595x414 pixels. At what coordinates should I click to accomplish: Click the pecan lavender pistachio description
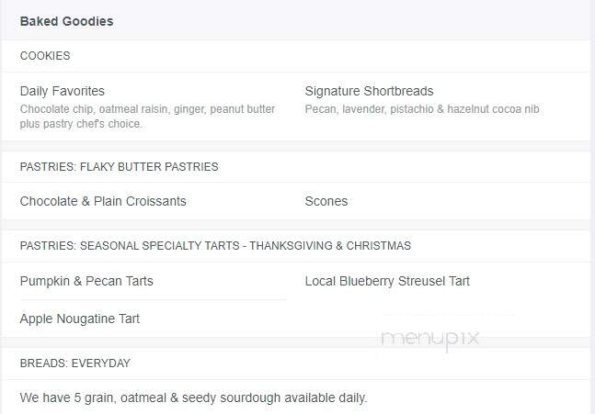point(422,109)
